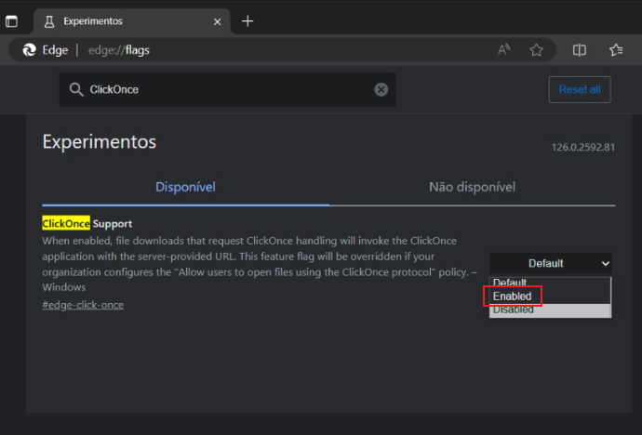642x435 pixels.
Task: Open a new tab with plus button
Action: point(247,21)
